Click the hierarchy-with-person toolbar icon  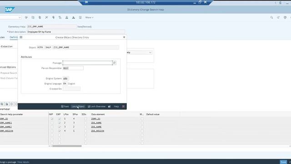coord(74,17)
